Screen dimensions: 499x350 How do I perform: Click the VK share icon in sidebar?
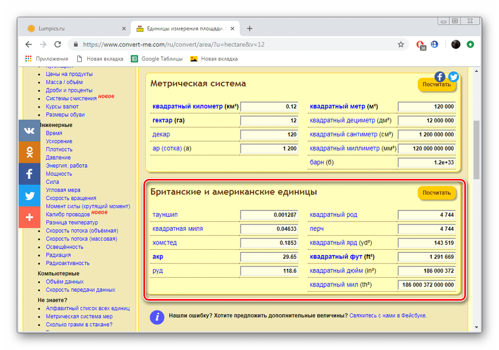(x=29, y=131)
